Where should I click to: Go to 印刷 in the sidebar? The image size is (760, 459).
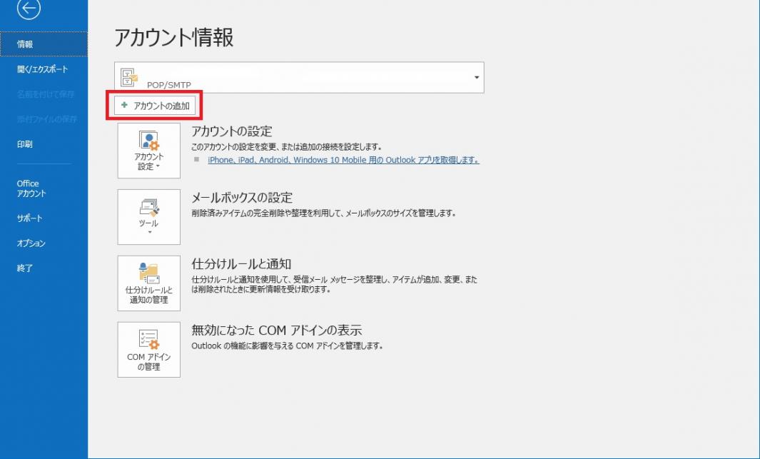pyautogui.click(x=25, y=144)
